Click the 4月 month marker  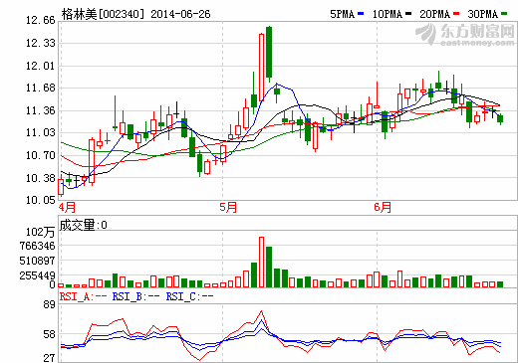(x=67, y=207)
